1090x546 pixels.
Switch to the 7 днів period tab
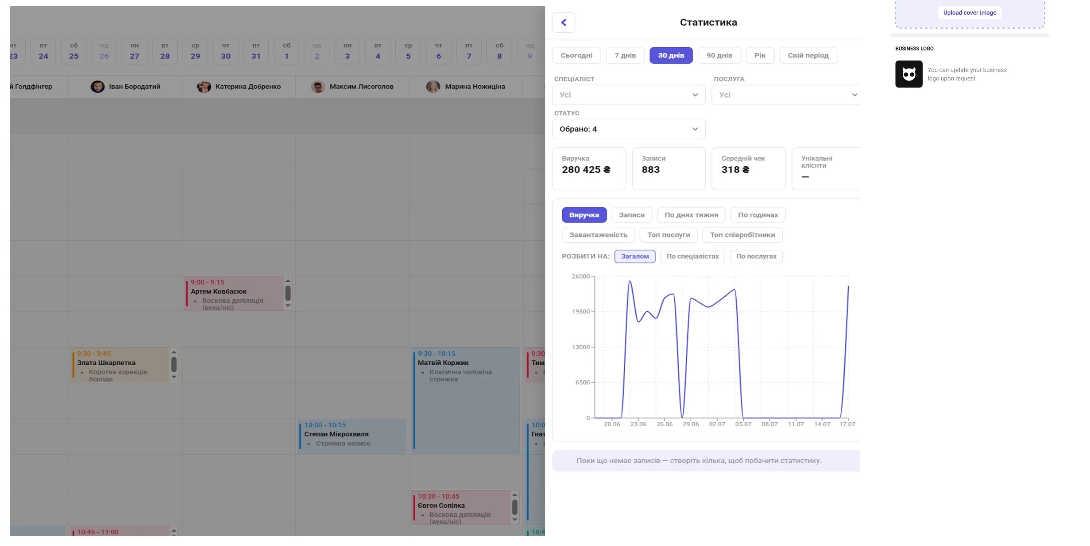(x=625, y=55)
